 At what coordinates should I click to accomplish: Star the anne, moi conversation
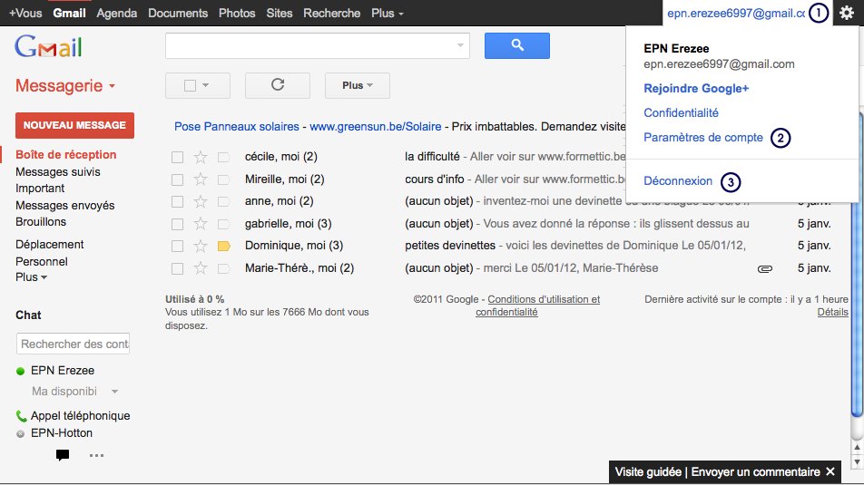coord(201,201)
